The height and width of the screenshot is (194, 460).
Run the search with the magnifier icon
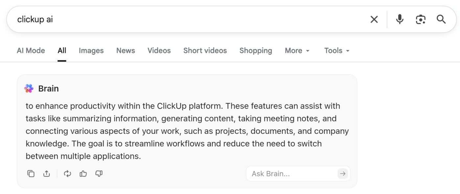point(441,19)
